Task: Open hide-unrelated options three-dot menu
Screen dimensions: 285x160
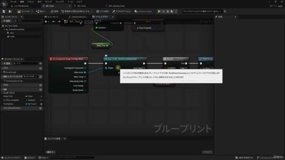Action: click(92, 12)
